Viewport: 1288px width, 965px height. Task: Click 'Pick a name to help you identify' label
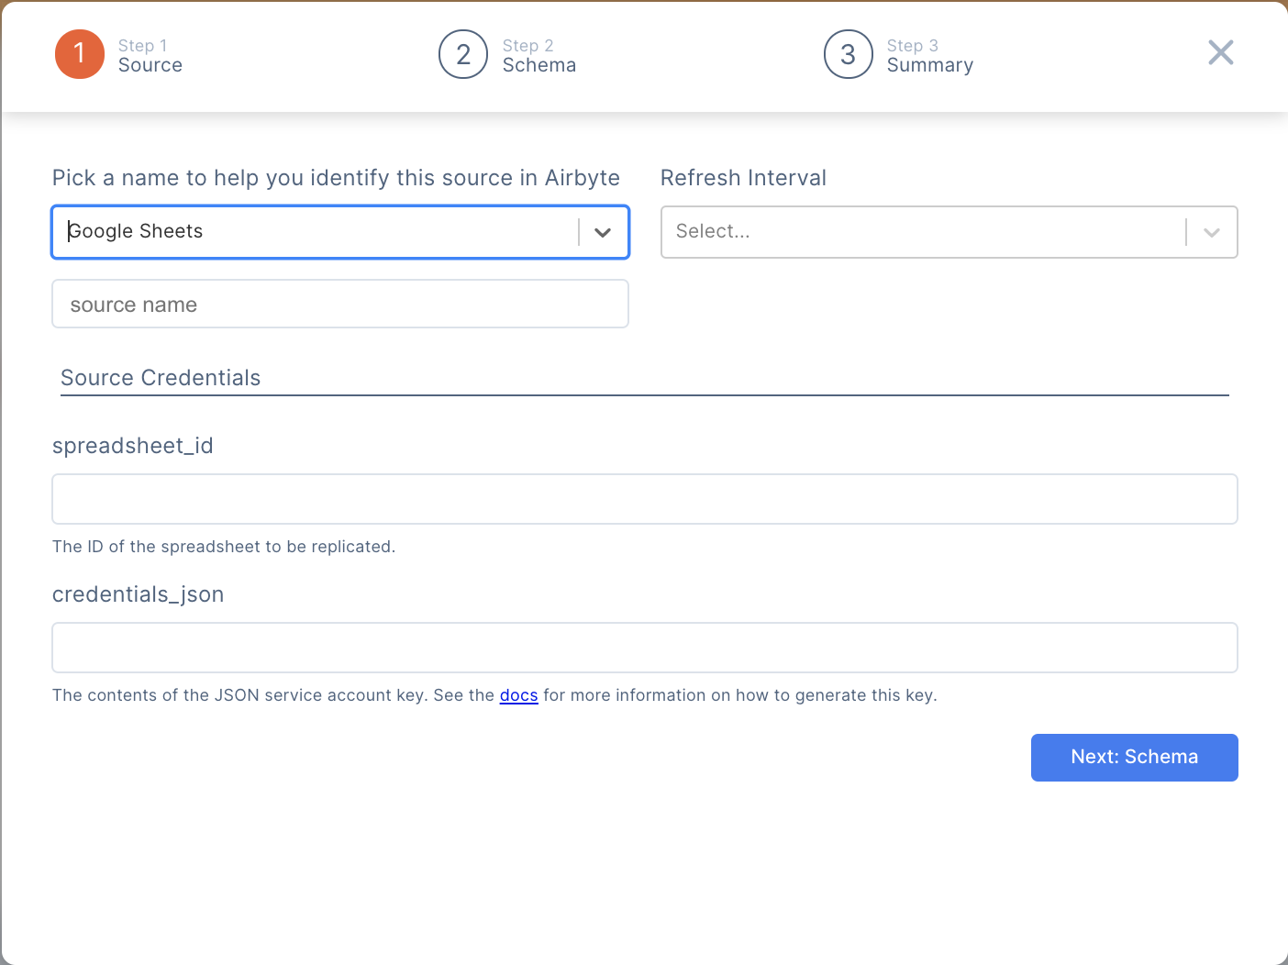point(336,178)
